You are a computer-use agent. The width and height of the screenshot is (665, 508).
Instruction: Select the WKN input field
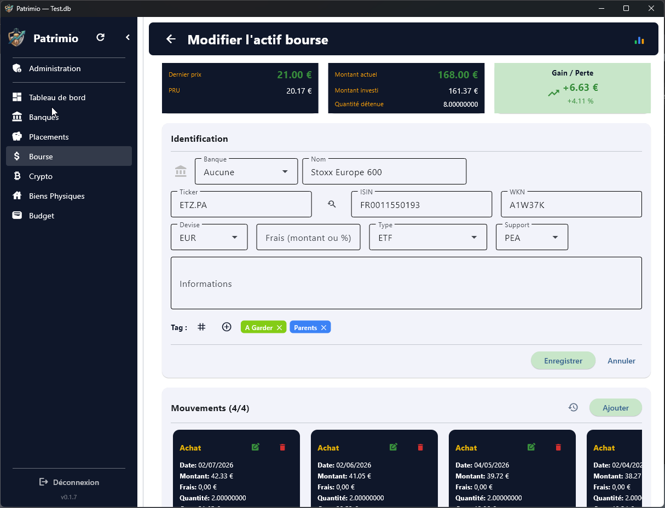(x=571, y=204)
